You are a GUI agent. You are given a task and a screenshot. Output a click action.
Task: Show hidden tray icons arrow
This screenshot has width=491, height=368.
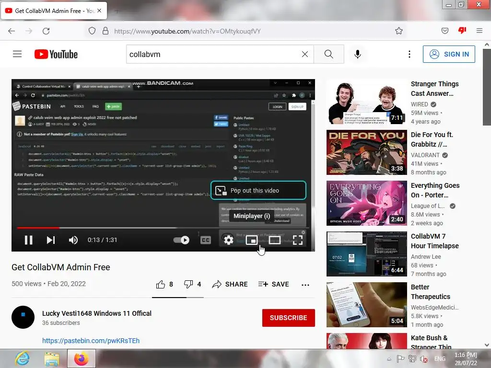[389, 359]
